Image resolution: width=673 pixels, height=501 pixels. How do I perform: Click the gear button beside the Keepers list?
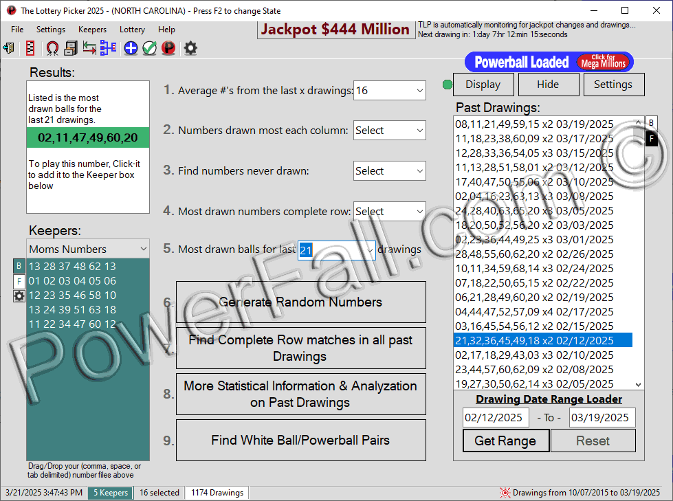tap(19, 296)
